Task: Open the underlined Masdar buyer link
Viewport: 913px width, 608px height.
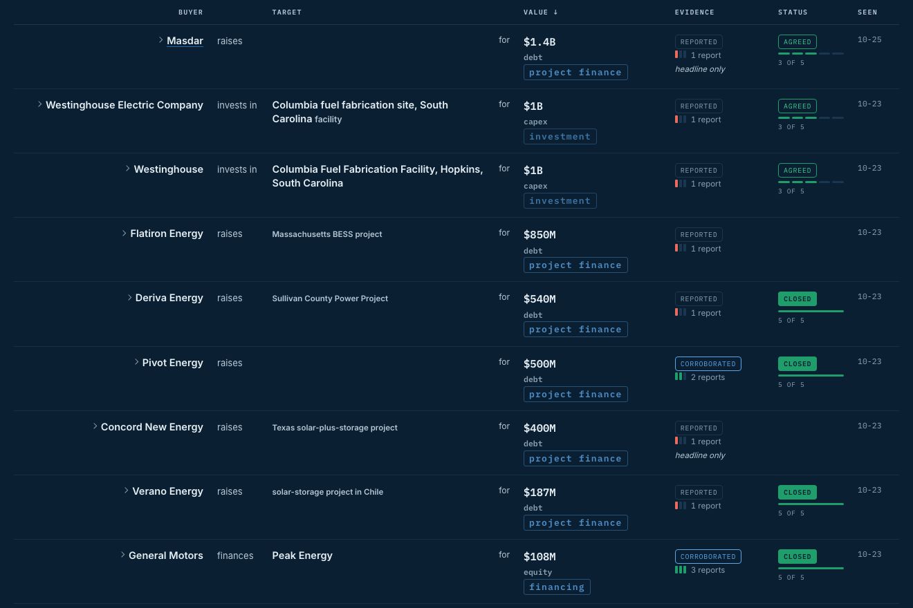Action: [x=185, y=41]
